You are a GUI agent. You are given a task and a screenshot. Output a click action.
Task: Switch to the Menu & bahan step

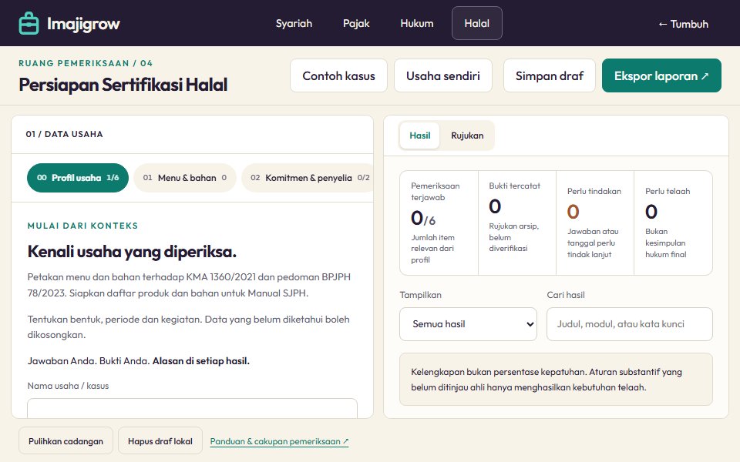184,178
